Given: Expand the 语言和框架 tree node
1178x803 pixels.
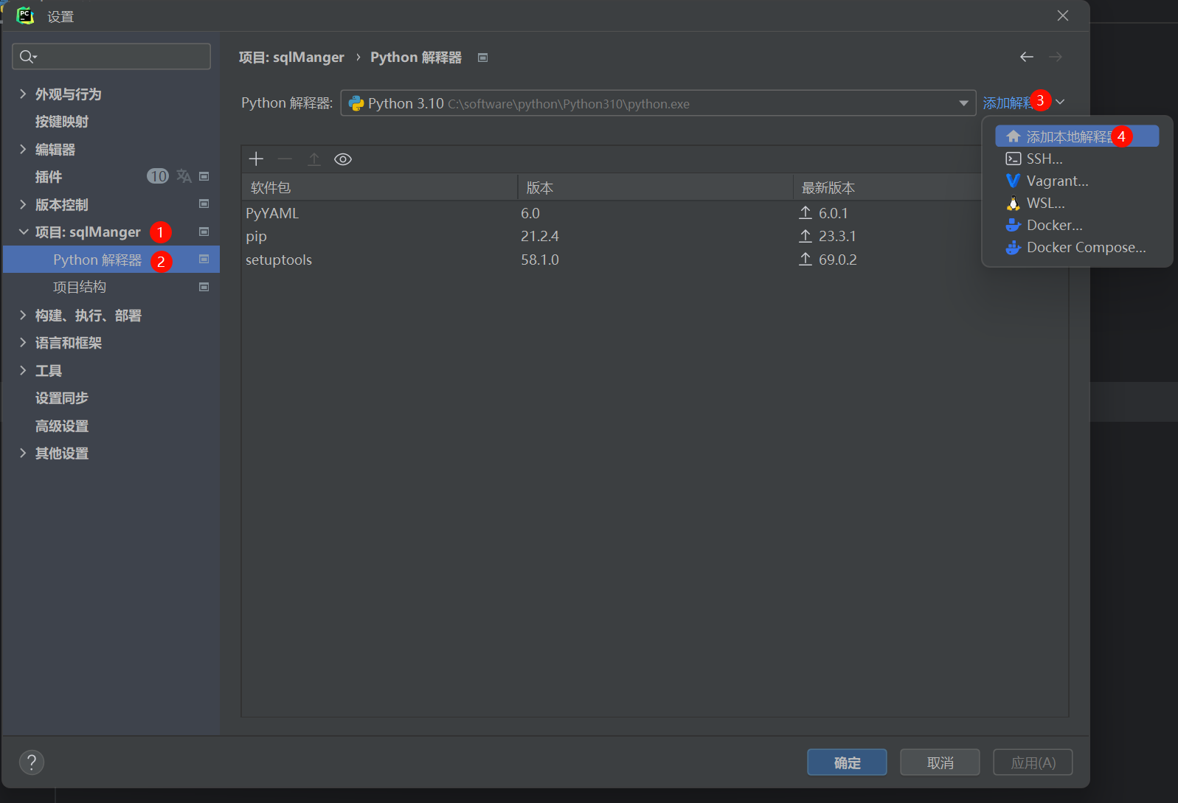Looking at the screenshot, I should click(23, 342).
